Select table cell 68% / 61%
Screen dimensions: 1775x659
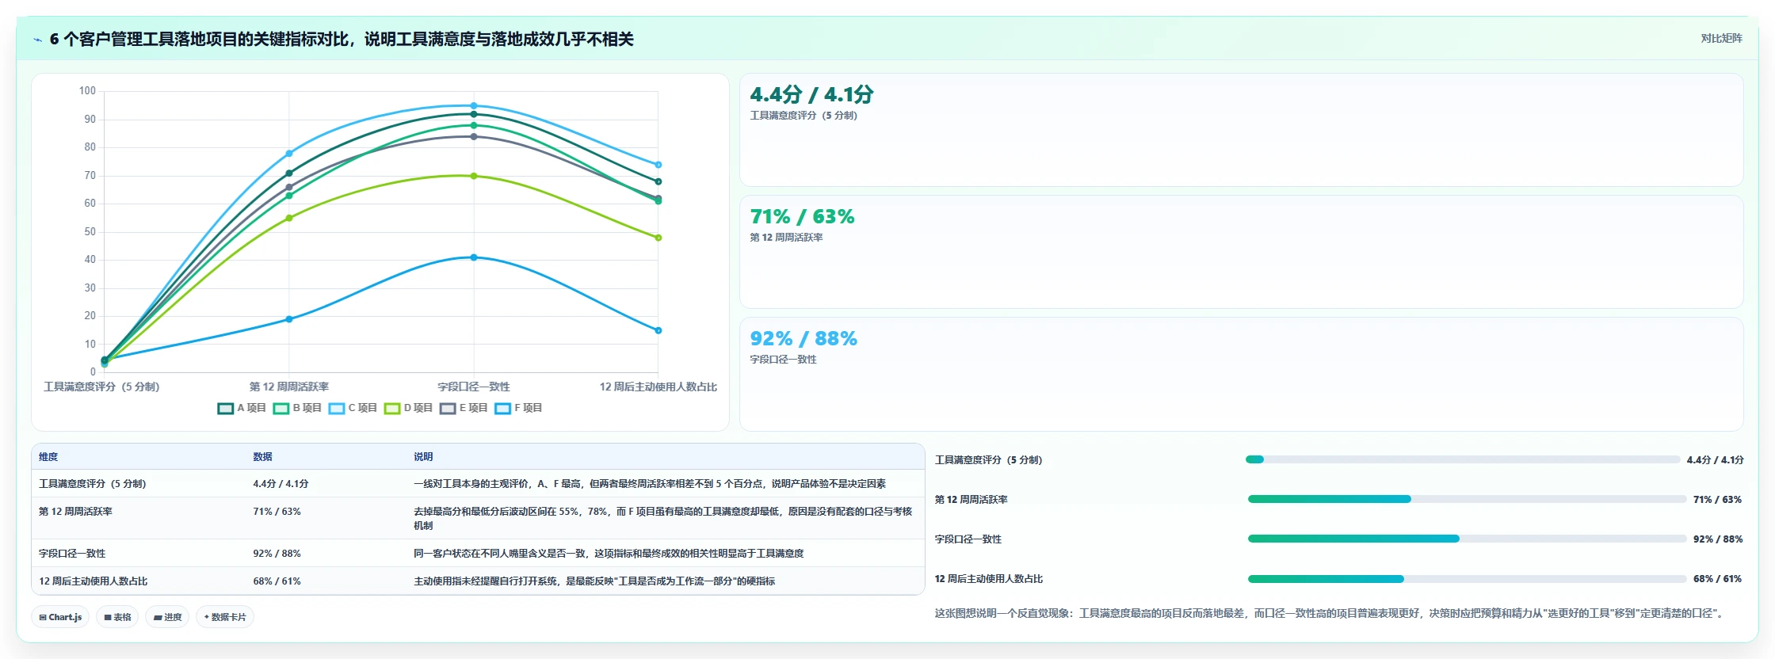277,581
